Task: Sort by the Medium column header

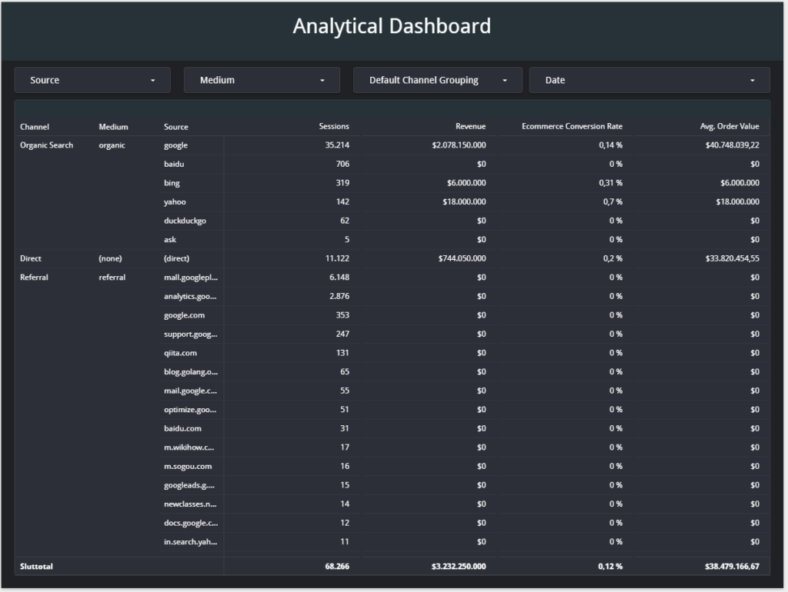Action: pyautogui.click(x=114, y=127)
